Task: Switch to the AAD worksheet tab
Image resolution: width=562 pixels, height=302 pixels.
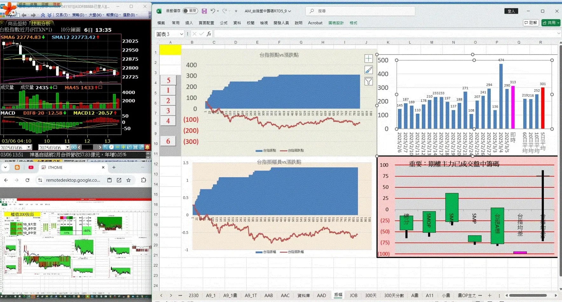Action: [321, 295]
